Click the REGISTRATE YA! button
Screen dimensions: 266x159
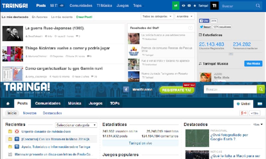(x=177, y=89)
